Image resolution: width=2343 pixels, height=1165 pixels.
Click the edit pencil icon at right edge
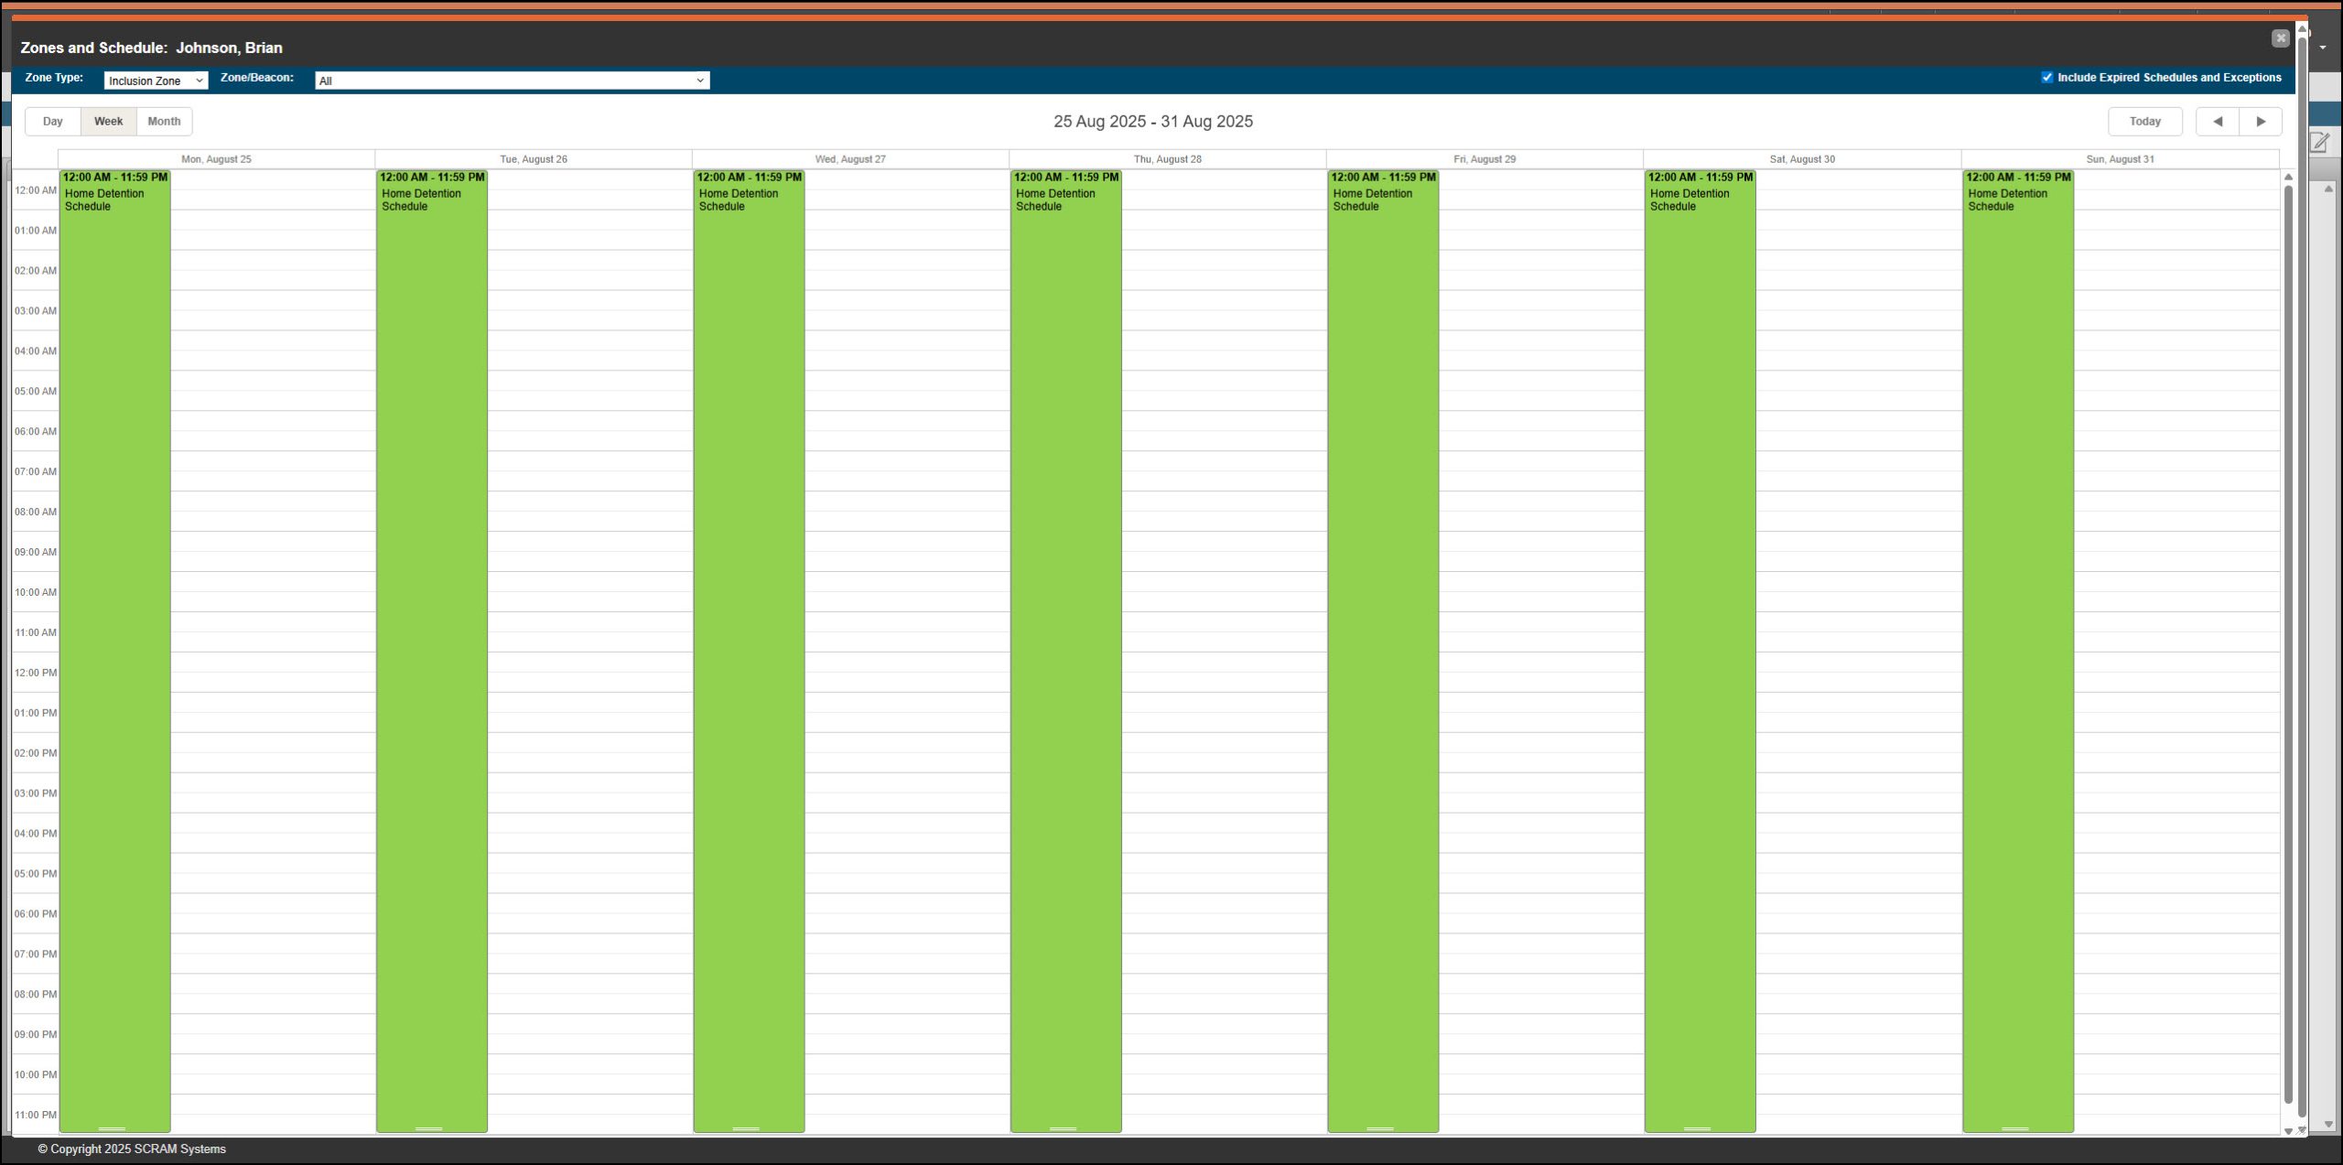[2319, 143]
